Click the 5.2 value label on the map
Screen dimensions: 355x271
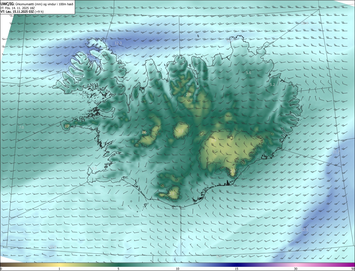(272, 85)
